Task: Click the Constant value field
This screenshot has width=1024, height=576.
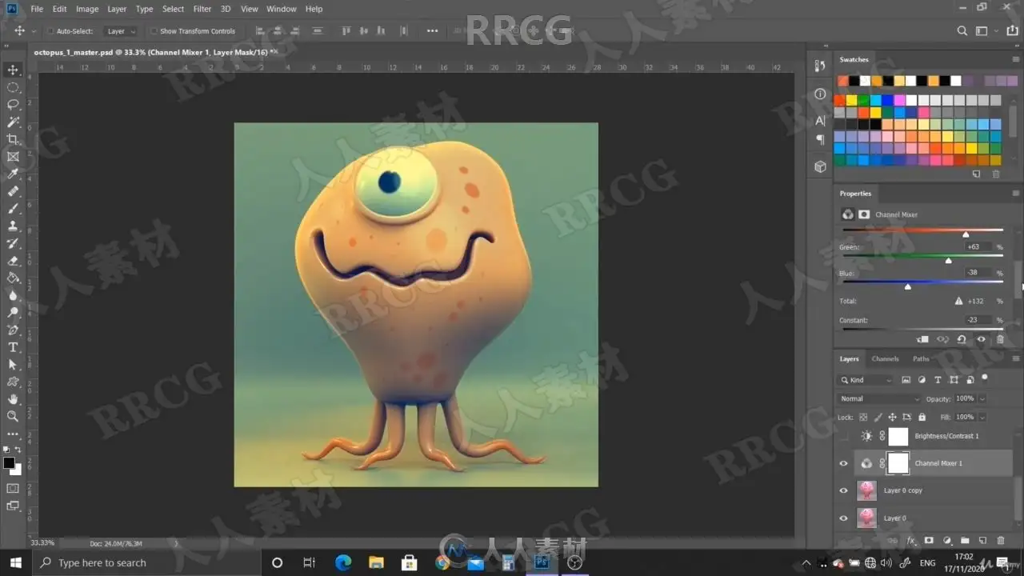Action: point(978,320)
